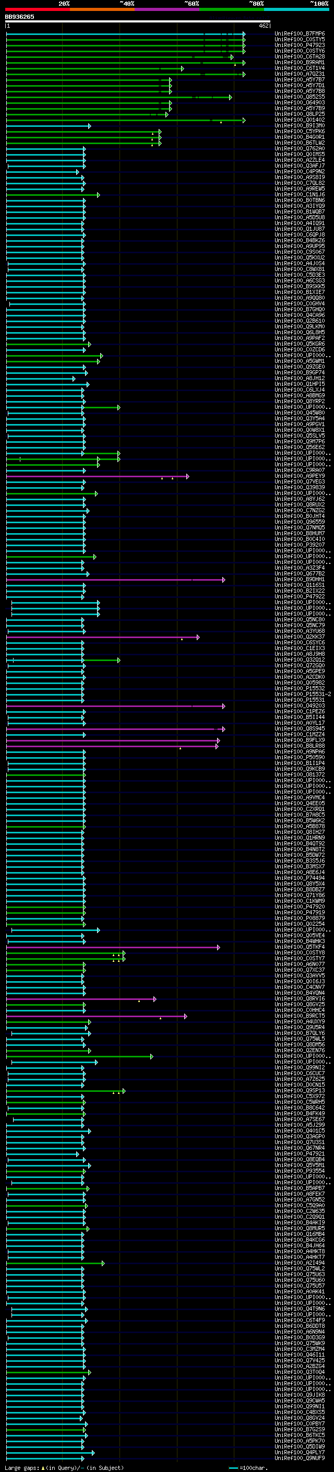Select label UniRef100_P47921
334x1472 pixels.
click(x=300, y=1153)
